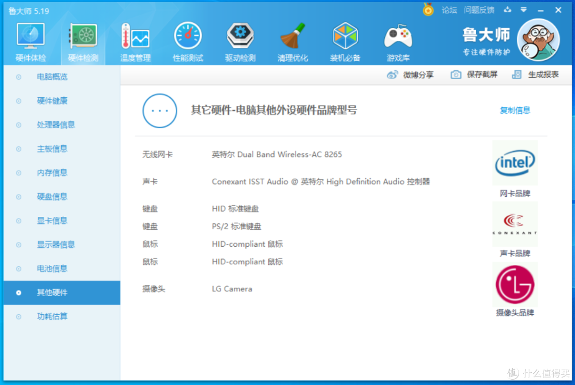The image size is (575, 385).
Task: Open the title bar dropdown menu arrow
Action: [x=524, y=10]
